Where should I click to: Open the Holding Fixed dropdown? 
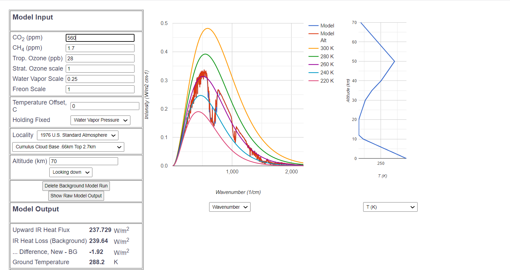coord(100,120)
